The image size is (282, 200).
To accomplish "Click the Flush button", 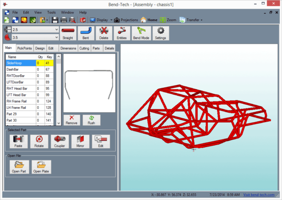I will pyautogui.click(x=91, y=120).
